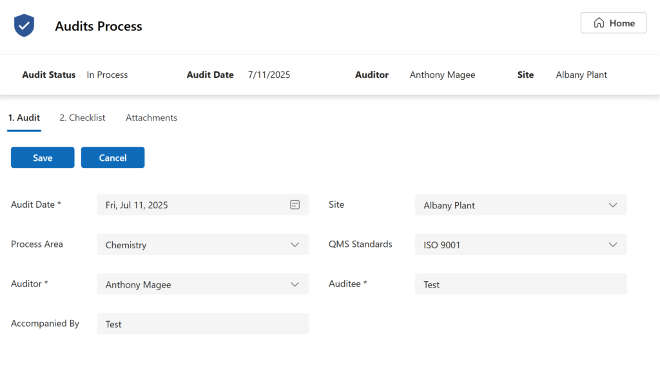This screenshot has height=377, width=660.
Task: Click the 7/11/2025 header audit date value
Action: pyautogui.click(x=269, y=75)
